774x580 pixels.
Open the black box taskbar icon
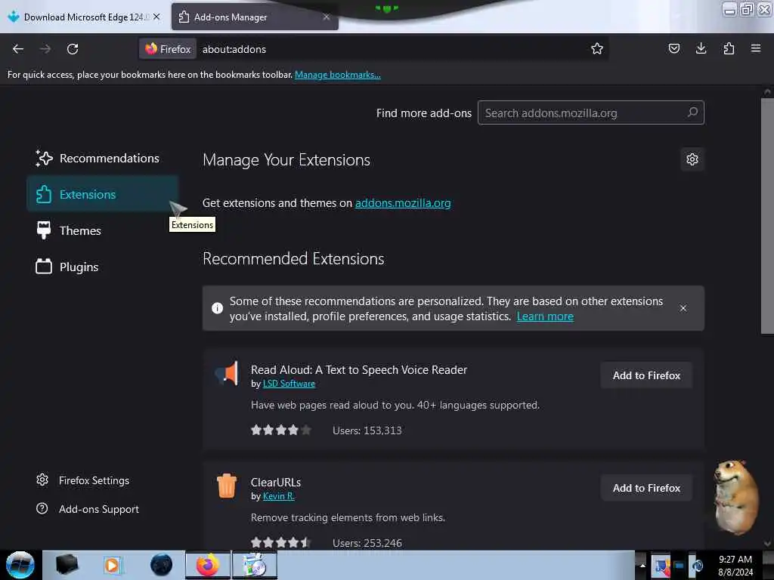pyautogui.click(x=67, y=565)
